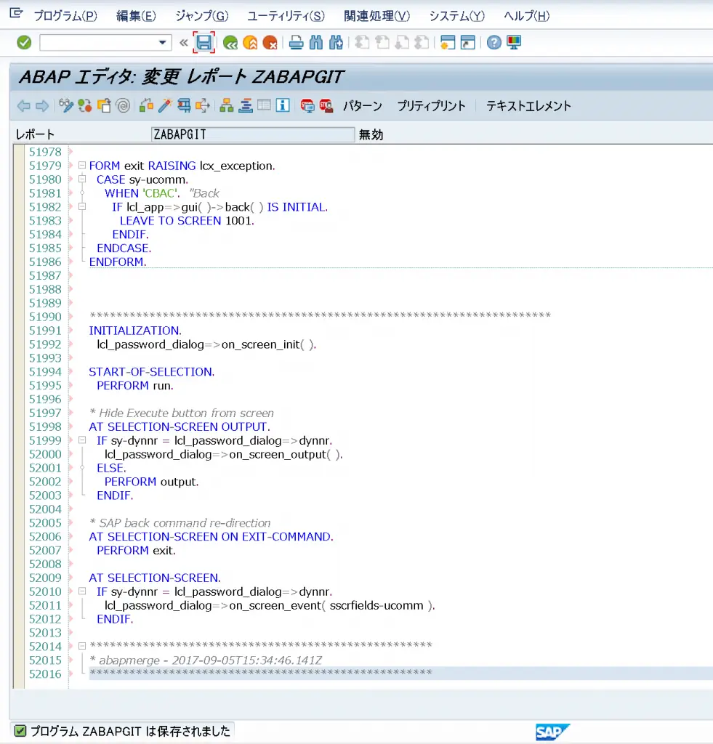
Task: Open the command field dropdown arrow
Action: [162, 43]
